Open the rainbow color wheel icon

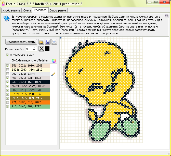click(54, 61)
